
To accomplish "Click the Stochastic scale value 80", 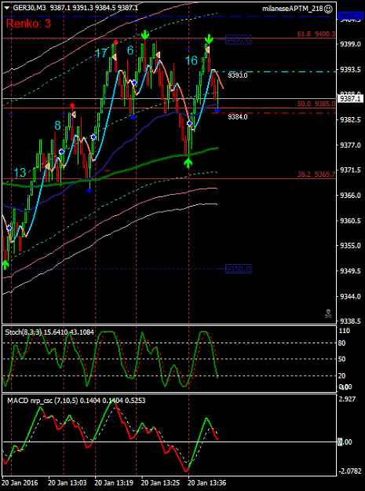I will 343,343.
